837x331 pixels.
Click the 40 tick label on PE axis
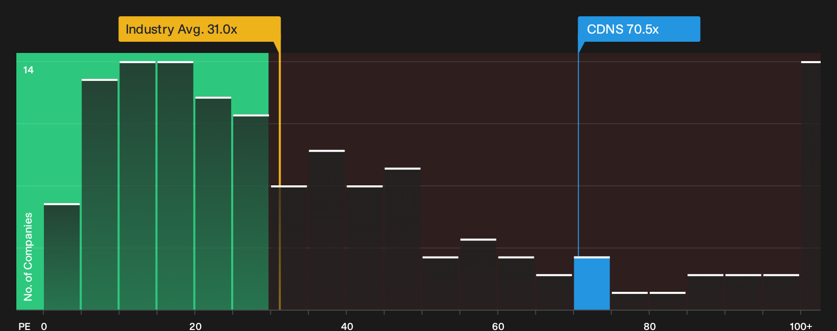point(347,326)
